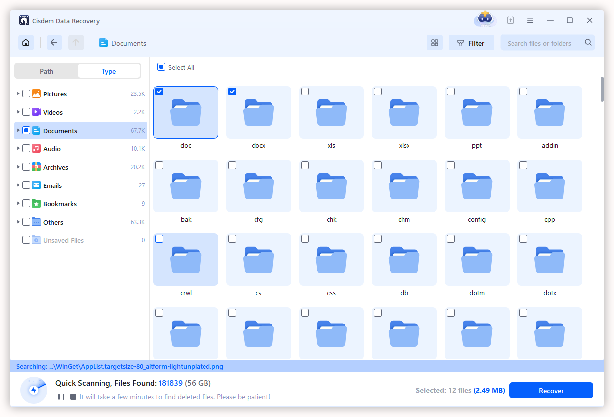This screenshot has width=614, height=417.
Task: Check the xls folder checkbox
Action: pos(305,92)
